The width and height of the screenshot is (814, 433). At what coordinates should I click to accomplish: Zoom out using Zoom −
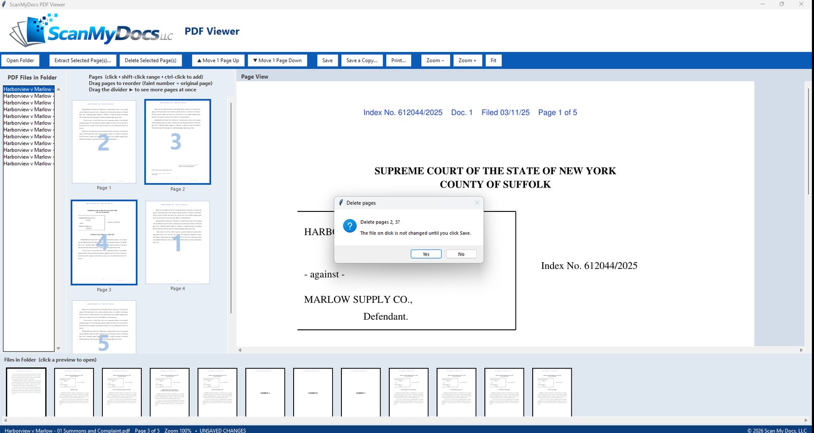click(x=435, y=60)
